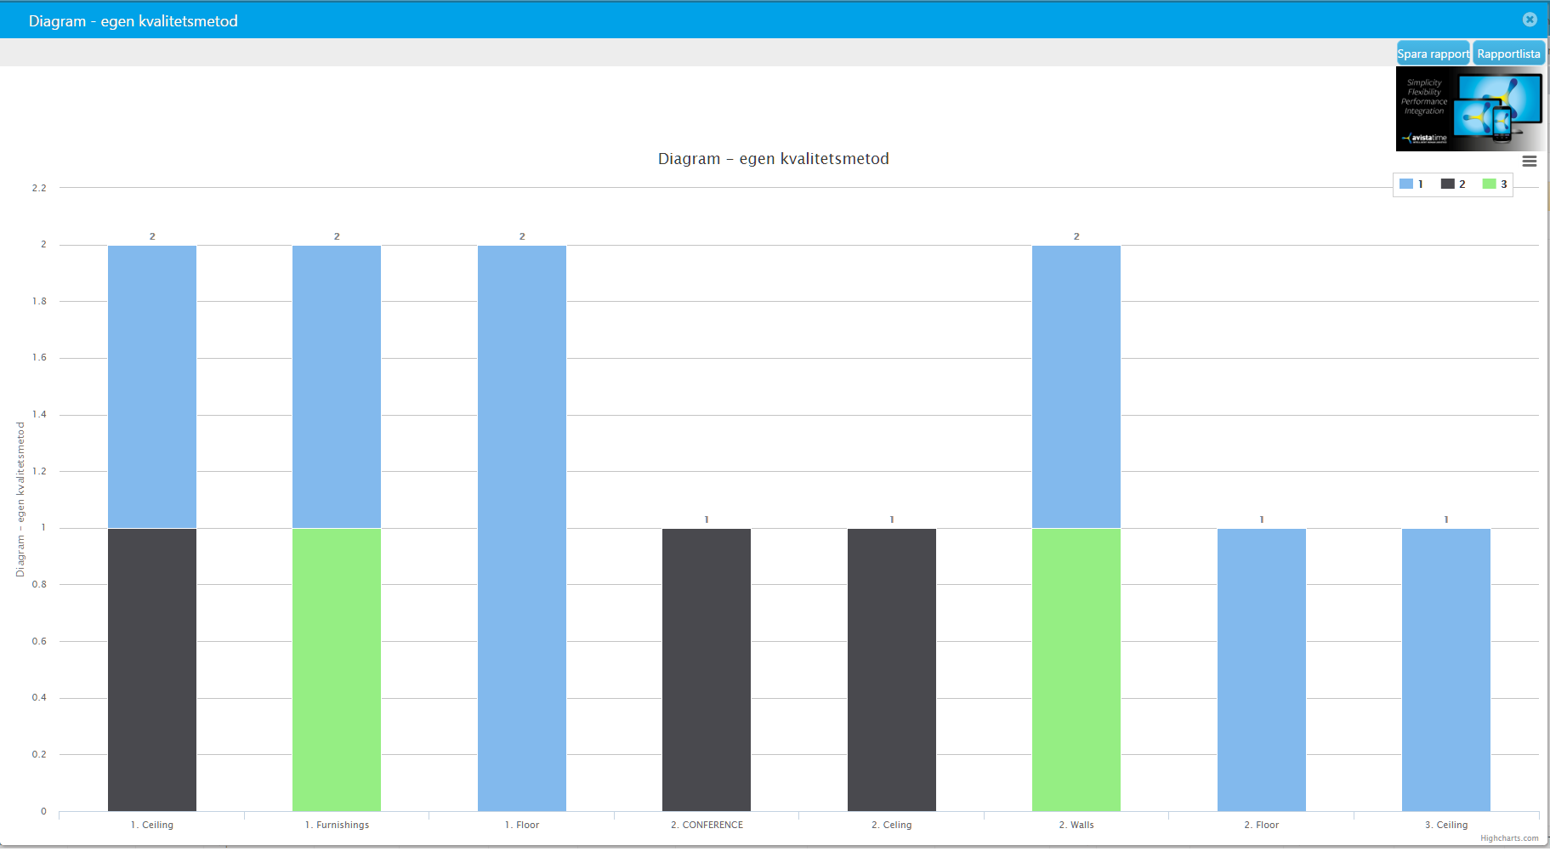Viewport: 1550px width, 857px height.
Task: Select the green bar for 2. Walls
Action: point(1076,670)
